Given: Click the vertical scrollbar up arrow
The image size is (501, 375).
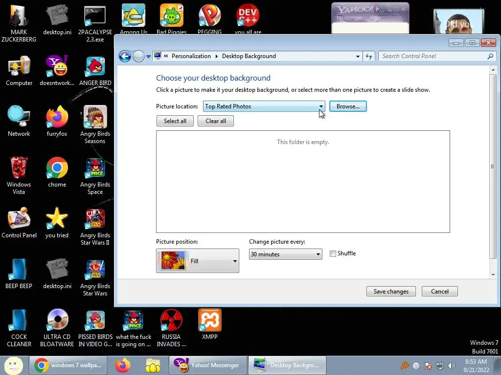Looking at the screenshot, I should tap(493, 69).
